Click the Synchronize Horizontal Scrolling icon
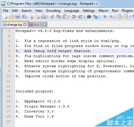 point(126,17)
